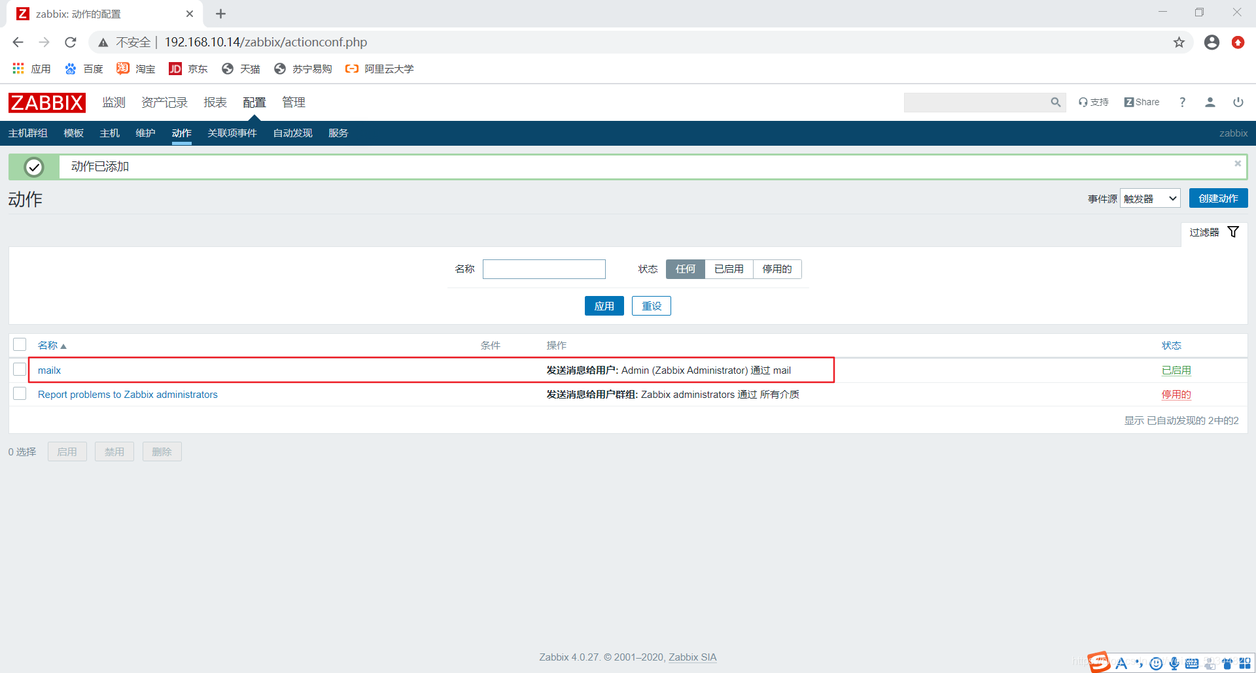
Task: Go to 主机群组 submenu
Action: tap(28, 133)
